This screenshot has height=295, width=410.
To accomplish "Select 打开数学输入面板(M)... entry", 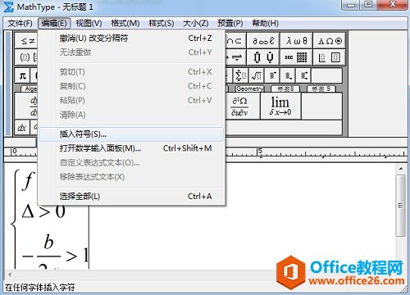I will point(132,148).
